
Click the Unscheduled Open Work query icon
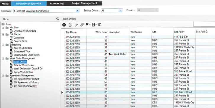(11, 55)
